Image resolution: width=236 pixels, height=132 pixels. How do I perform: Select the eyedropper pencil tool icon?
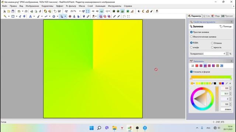[x=88, y=16]
